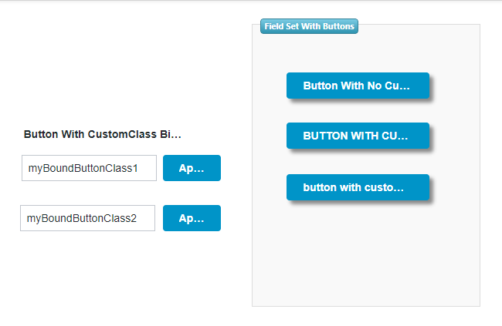502x326 pixels.
Task: Click the bold heading above the input fields
Action: click(102, 134)
